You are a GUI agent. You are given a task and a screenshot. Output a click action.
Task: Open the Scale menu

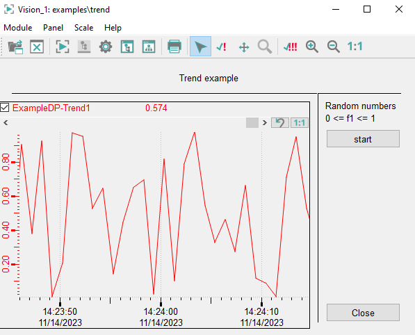tap(83, 28)
